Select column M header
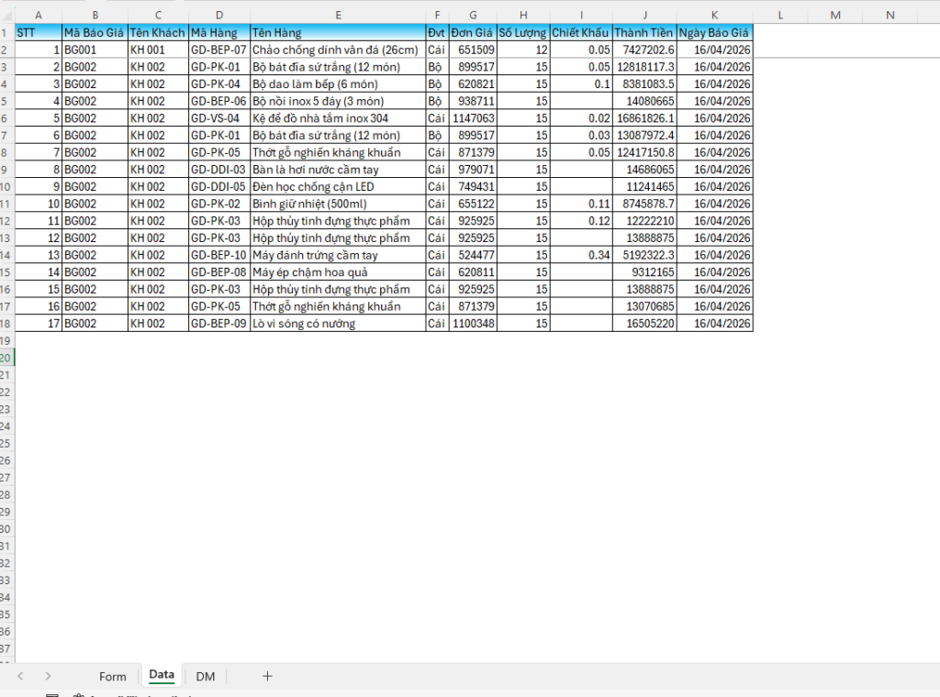 [835, 15]
